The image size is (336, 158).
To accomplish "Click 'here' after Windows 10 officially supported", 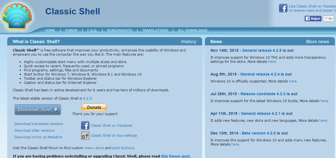I will pyautogui.click(x=293, y=81).
